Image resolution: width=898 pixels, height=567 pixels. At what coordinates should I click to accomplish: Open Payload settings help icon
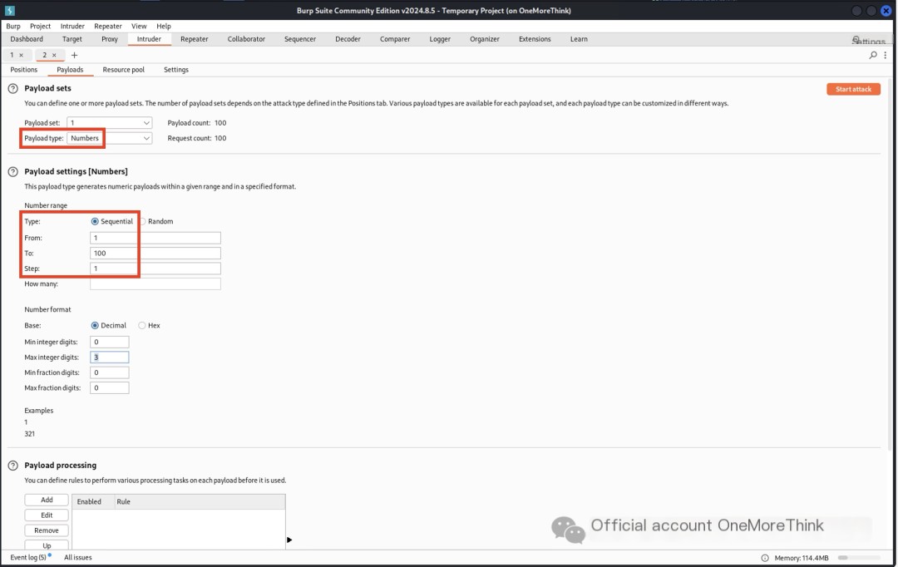[12, 172]
